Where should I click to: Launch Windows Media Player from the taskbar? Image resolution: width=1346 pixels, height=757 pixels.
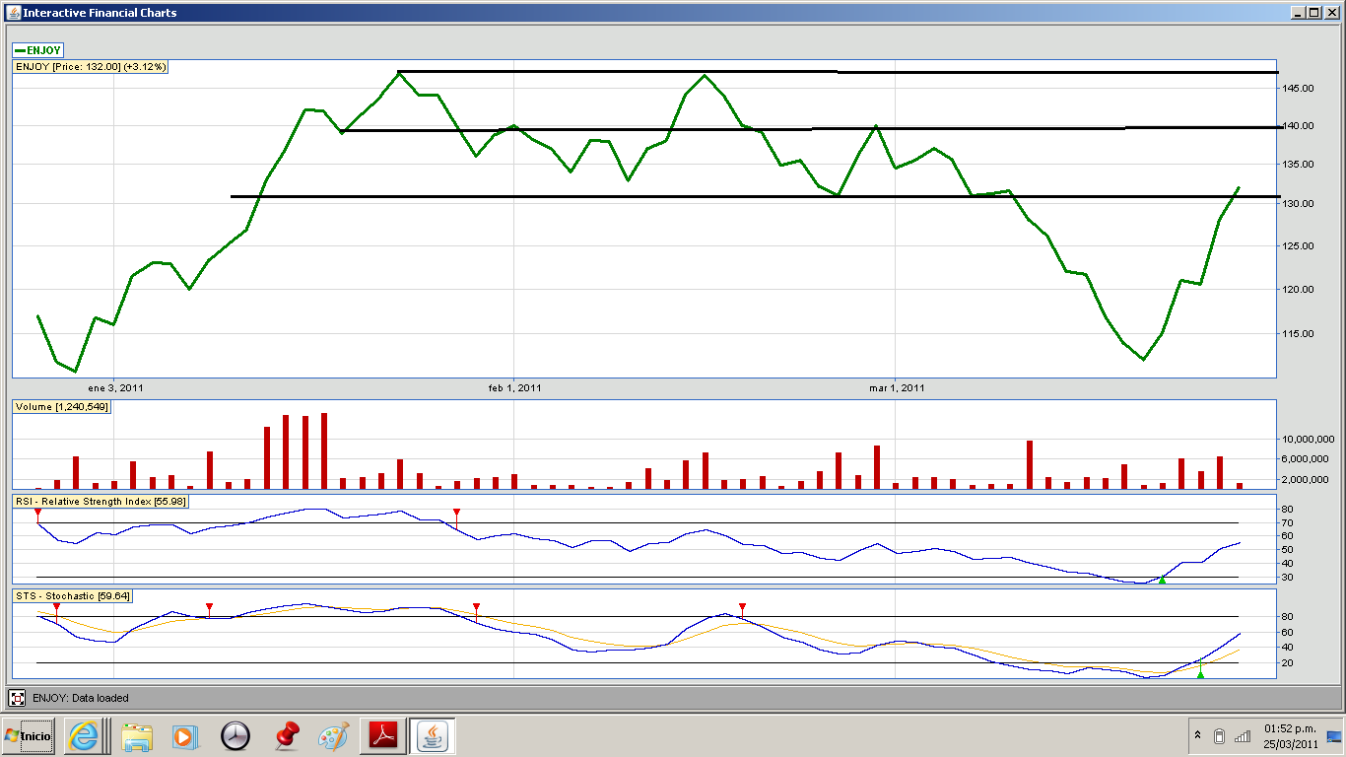[x=183, y=736]
